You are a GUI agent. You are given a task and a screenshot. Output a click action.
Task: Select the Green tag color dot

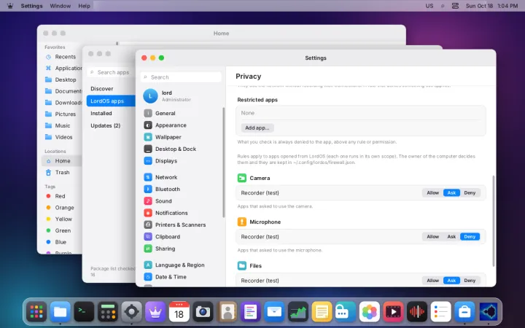point(48,230)
